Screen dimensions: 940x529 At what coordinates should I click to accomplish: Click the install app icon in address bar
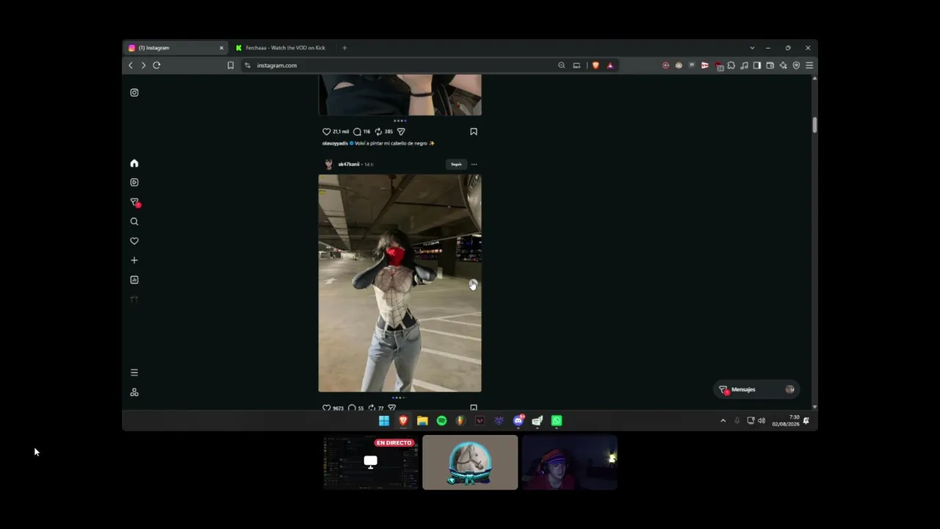[x=576, y=65]
